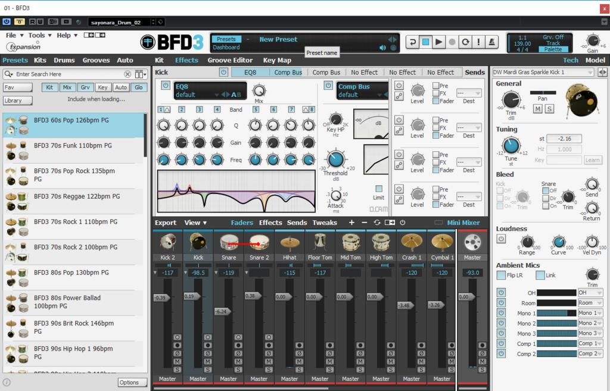Toggle the Loudness power button

501,239
